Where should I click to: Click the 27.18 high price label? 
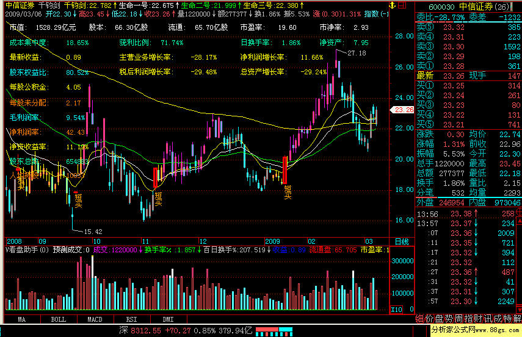[x=357, y=53]
